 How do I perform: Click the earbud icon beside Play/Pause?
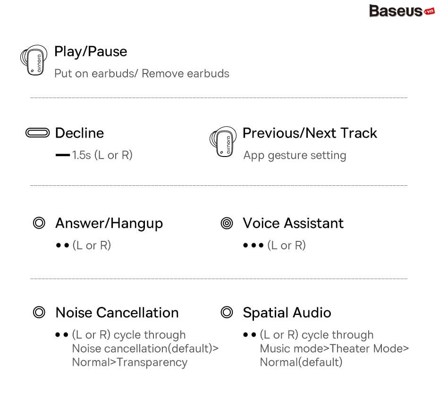pos(34,61)
